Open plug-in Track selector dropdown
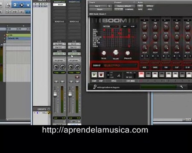Image resolution: width=192 pixels, height=153 pixels. pyautogui.click(x=98, y=6)
